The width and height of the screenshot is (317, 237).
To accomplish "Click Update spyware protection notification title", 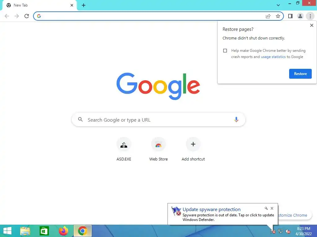I will pos(211,210).
